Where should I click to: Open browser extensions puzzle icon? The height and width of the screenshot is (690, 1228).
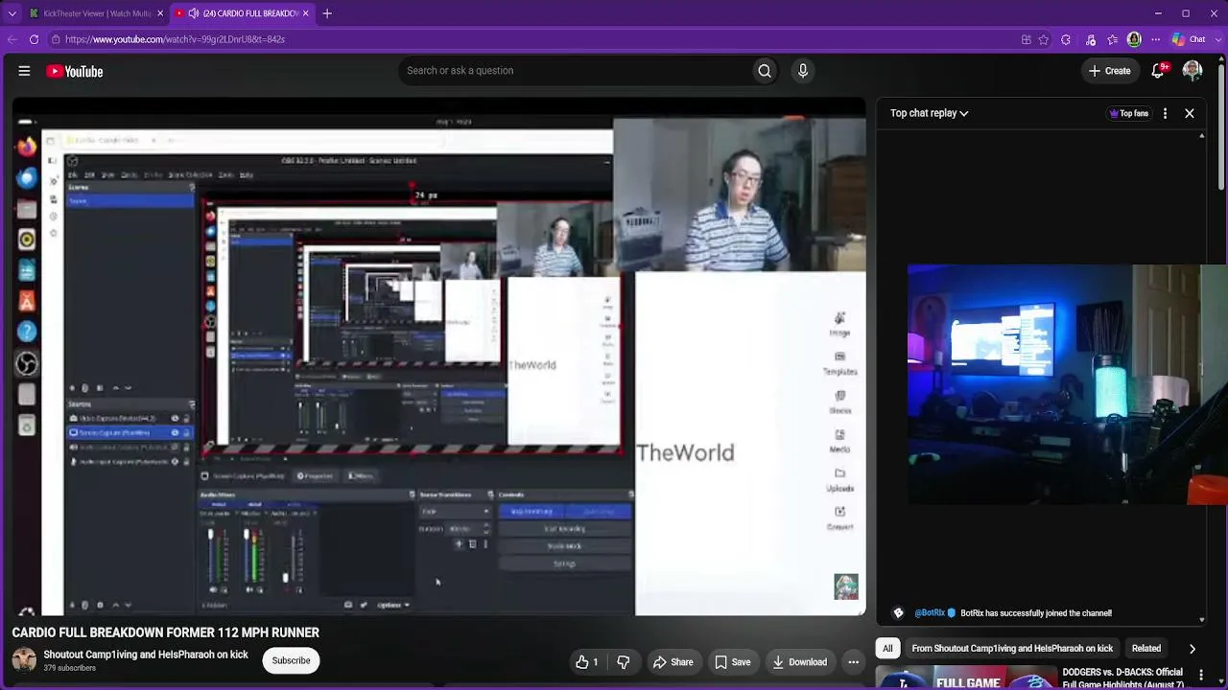1066,39
